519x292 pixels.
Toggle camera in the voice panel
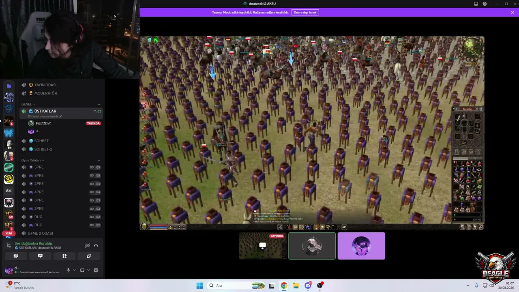pyautogui.click(x=16, y=256)
